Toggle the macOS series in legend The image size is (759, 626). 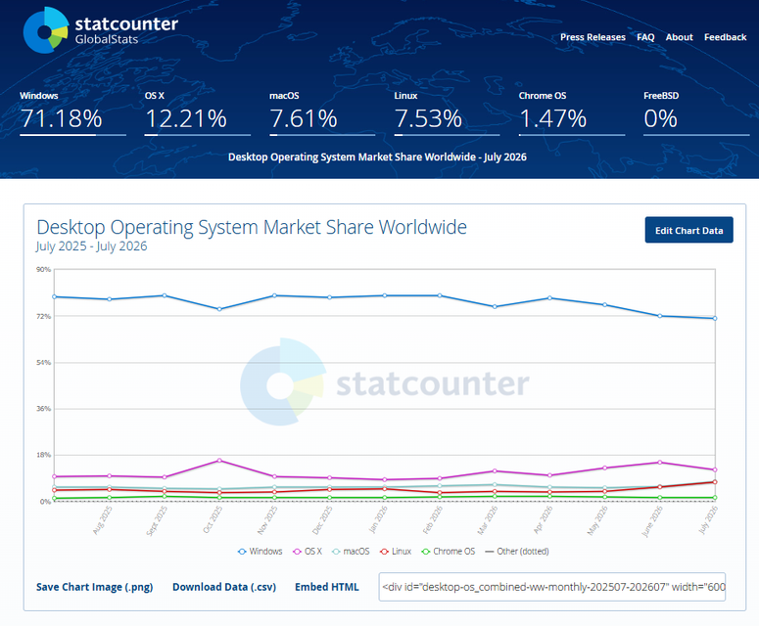(x=351, y=551)
